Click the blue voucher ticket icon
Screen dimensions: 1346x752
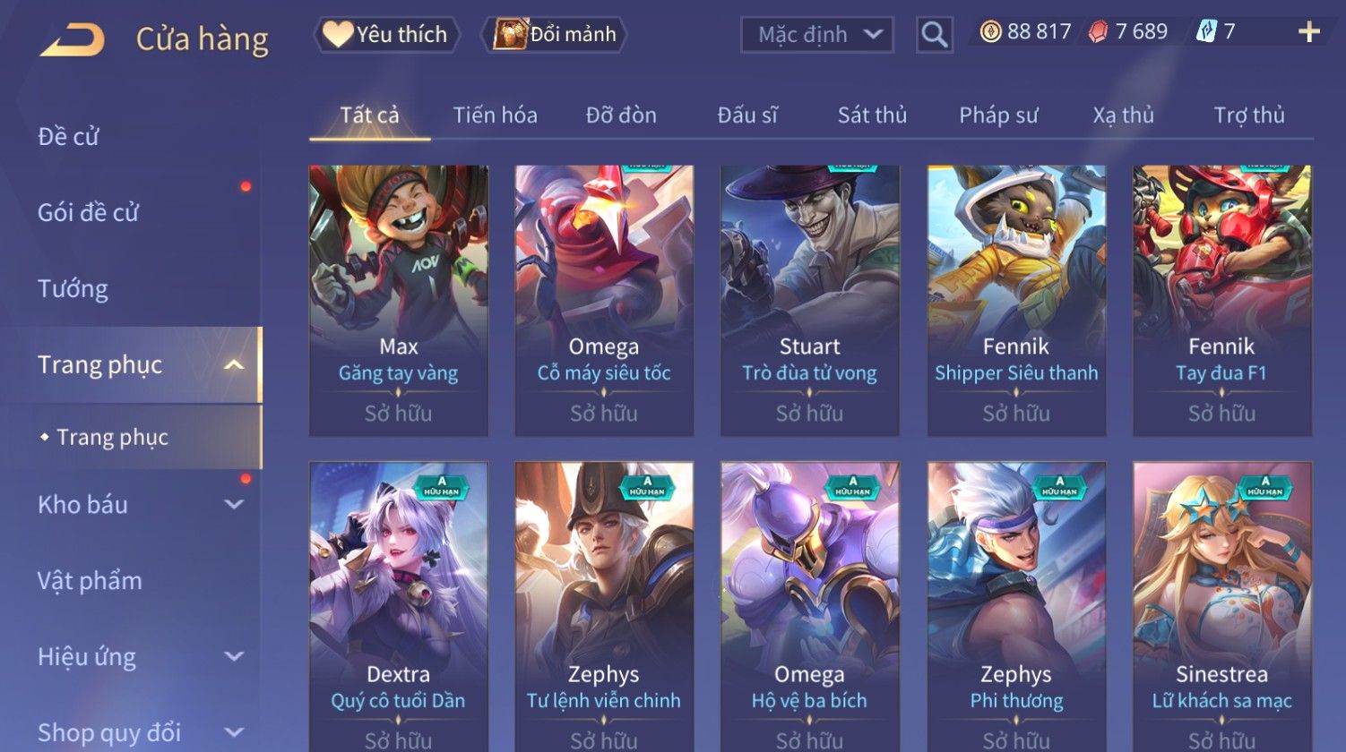[1206, 32]
